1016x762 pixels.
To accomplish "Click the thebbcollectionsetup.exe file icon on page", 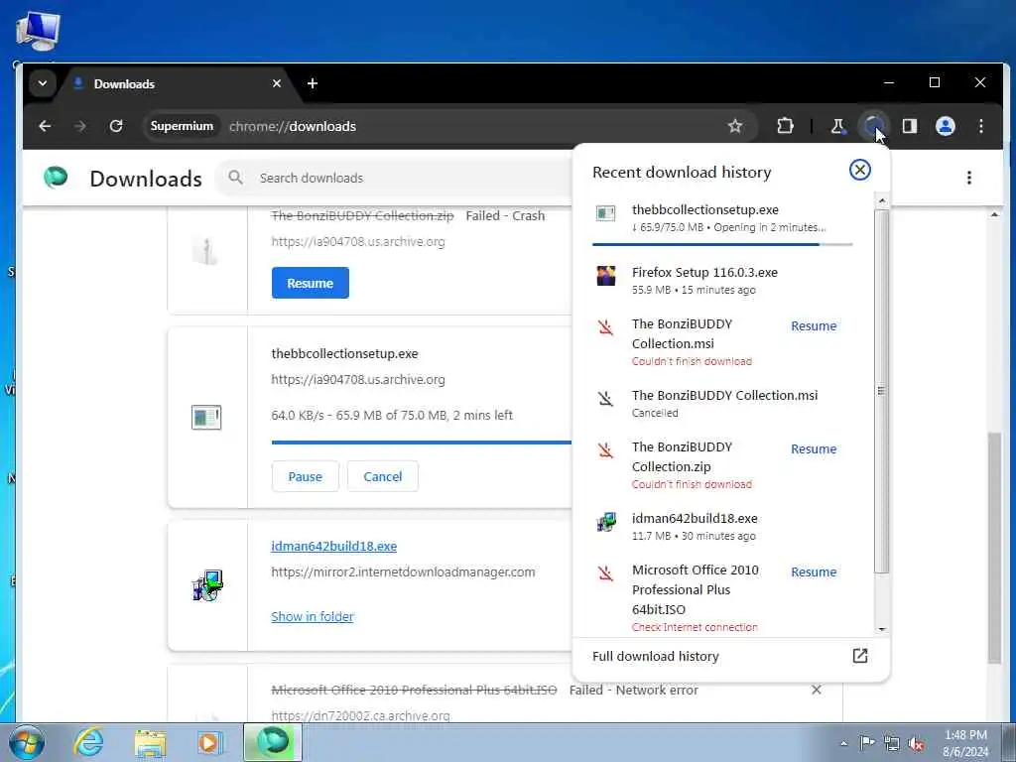I will 206,418.
